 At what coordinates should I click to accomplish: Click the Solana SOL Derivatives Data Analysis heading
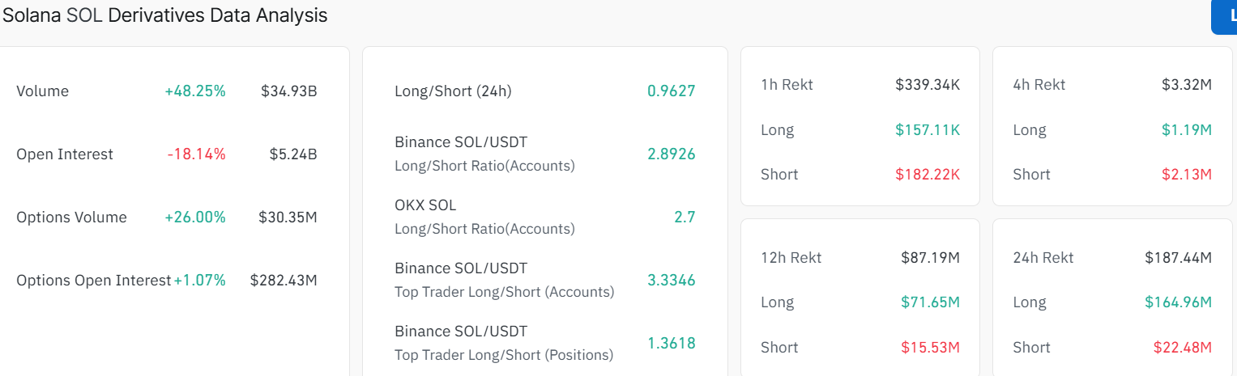[x=164, y=15]
